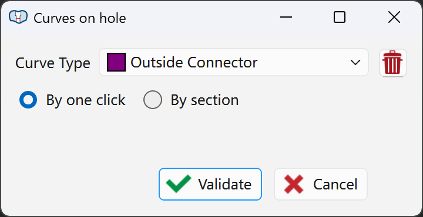Minimize the Curves on hole dialog
Viewport: 423px width, 217px height.
[286, 17]
